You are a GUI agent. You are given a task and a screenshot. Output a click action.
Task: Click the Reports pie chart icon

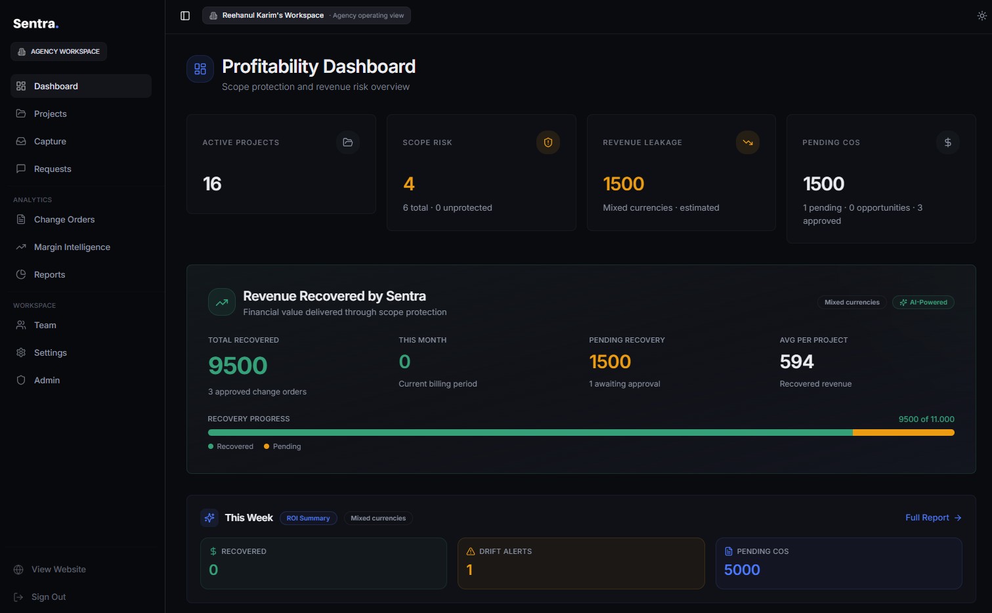[21, 274]
